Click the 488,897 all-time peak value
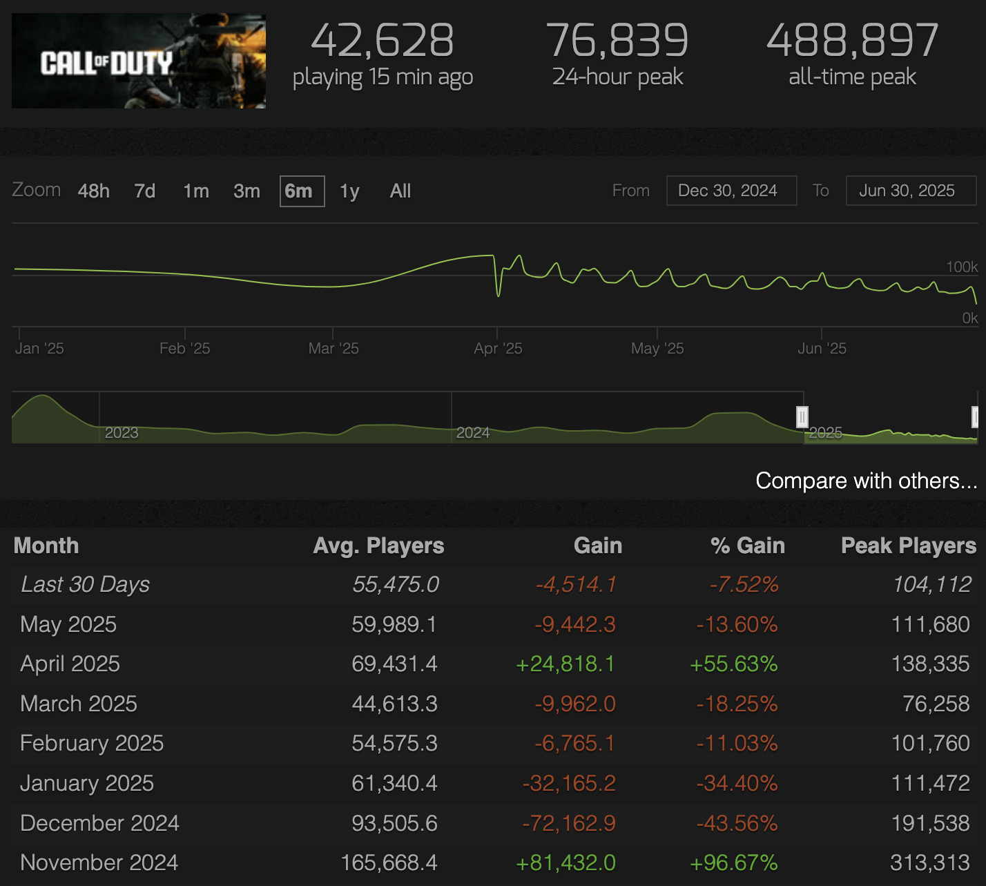Image resolution: width=986 pixels, height=886 pixels. [x=853, y=40]
